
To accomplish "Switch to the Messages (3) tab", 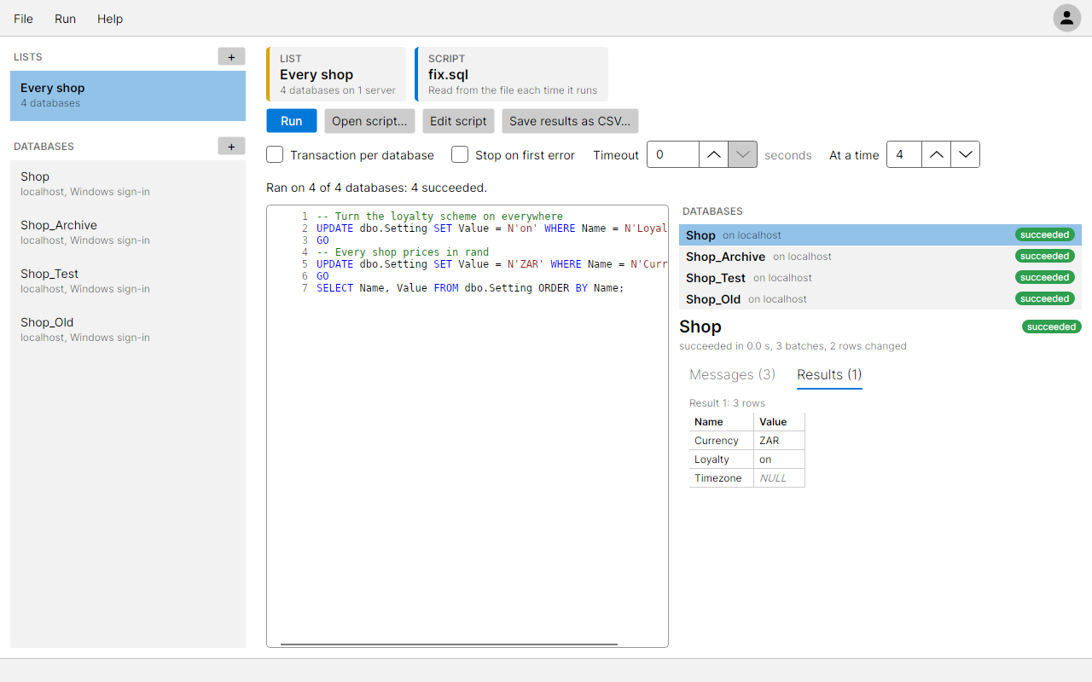I will point(732,374).
